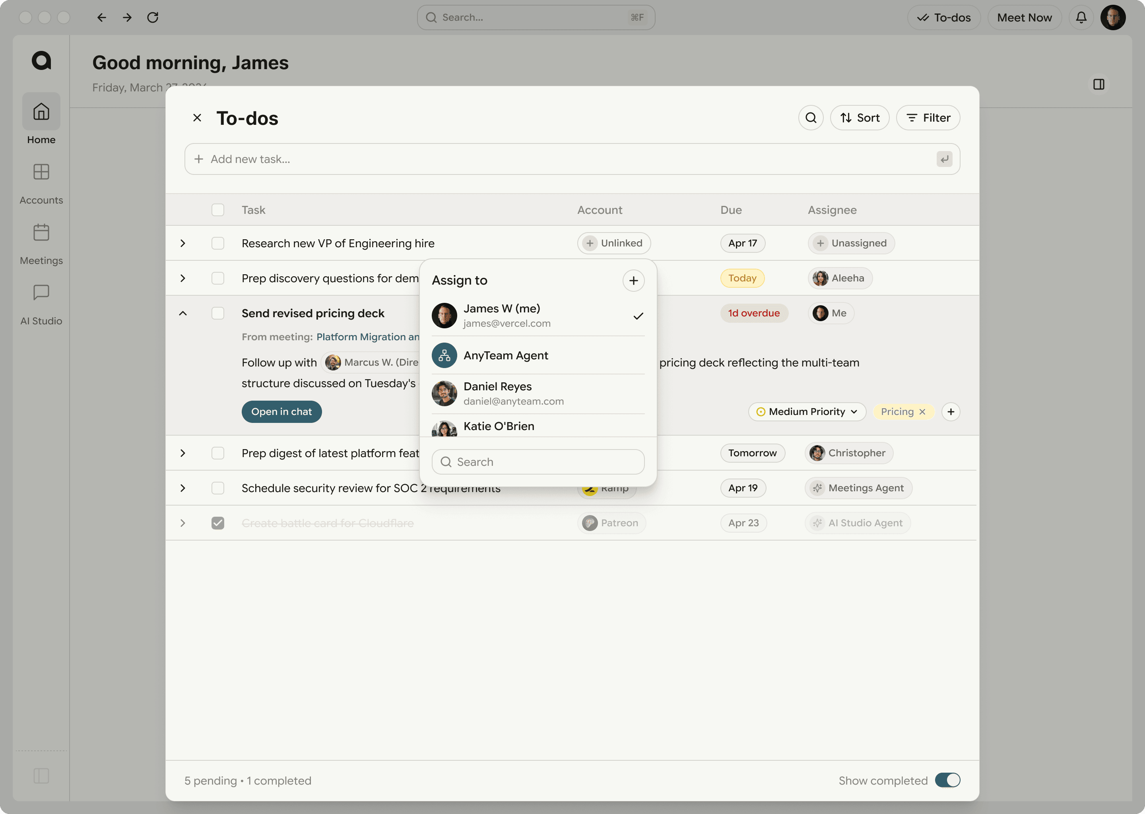This screenshot has height=814, width=1145.
Task: Add a new person with the Assign to plus icon
Action: (633, 280)
